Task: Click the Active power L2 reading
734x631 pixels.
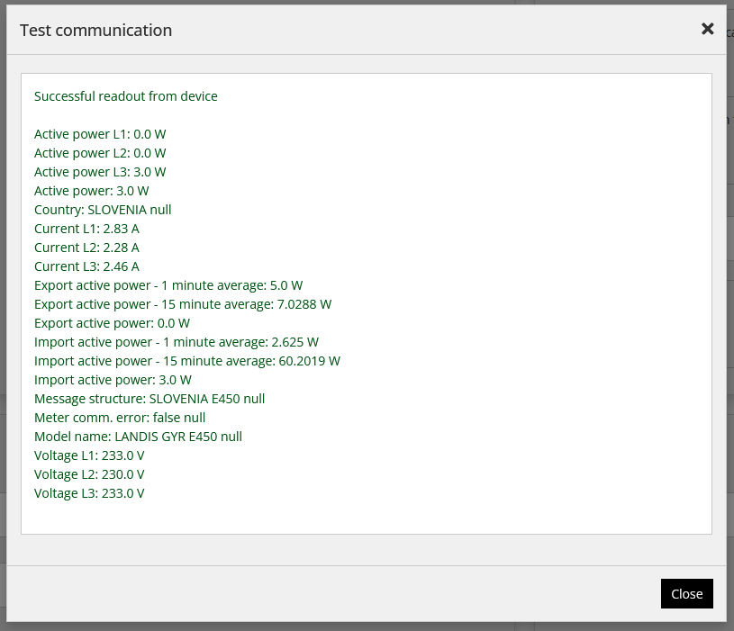Action: [x=100, y=153]
